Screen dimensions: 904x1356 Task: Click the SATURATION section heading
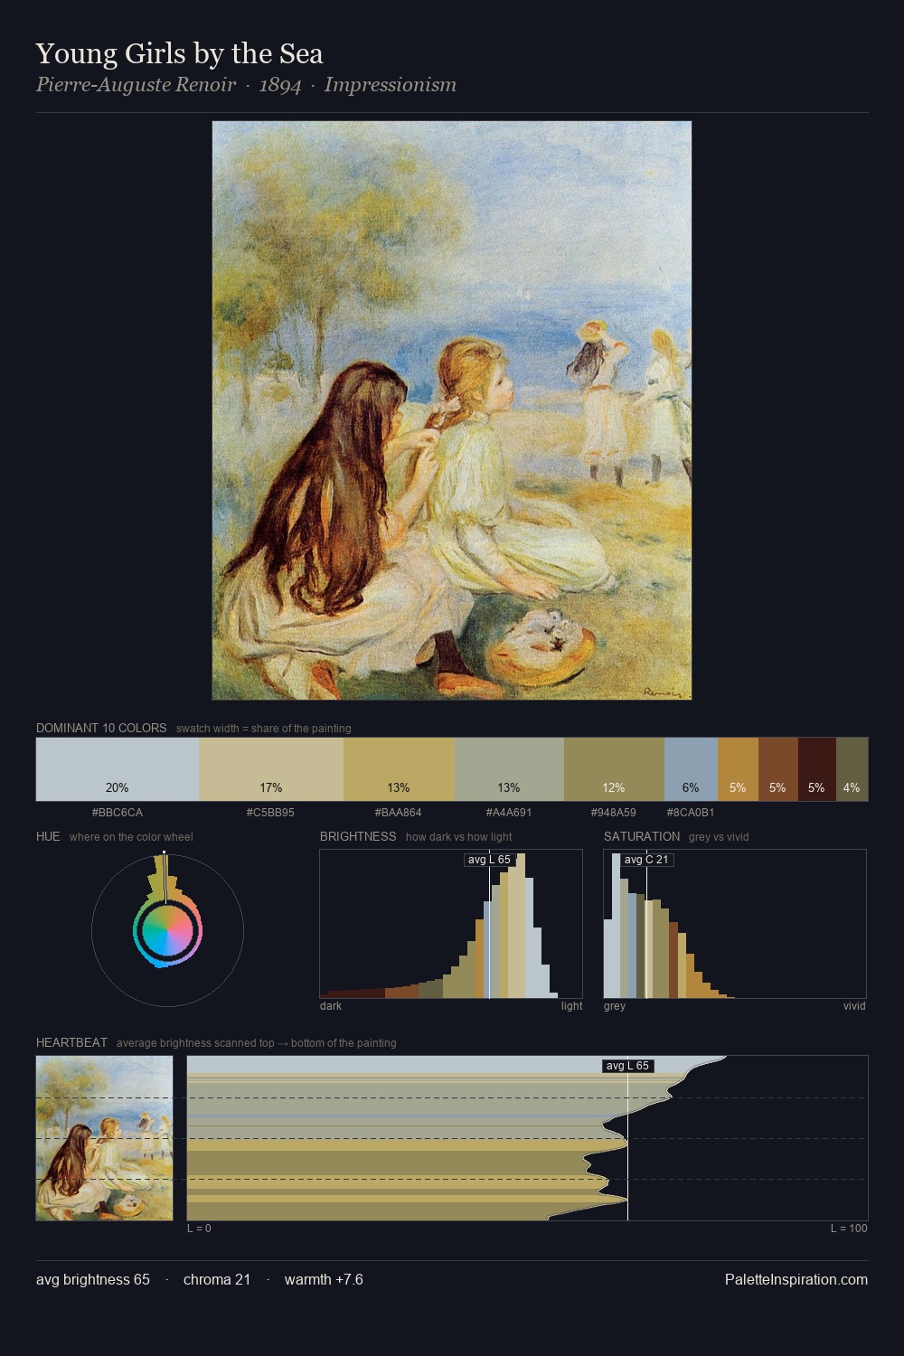click(642, 836)
